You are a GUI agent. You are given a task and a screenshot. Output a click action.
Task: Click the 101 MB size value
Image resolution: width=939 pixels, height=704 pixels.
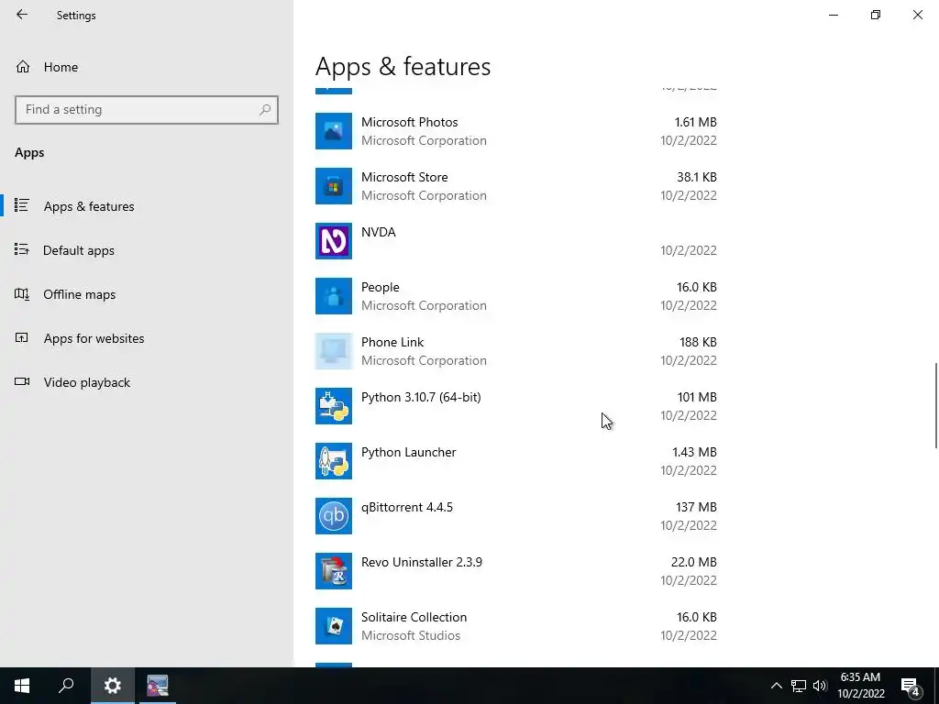tap(697, 398)
